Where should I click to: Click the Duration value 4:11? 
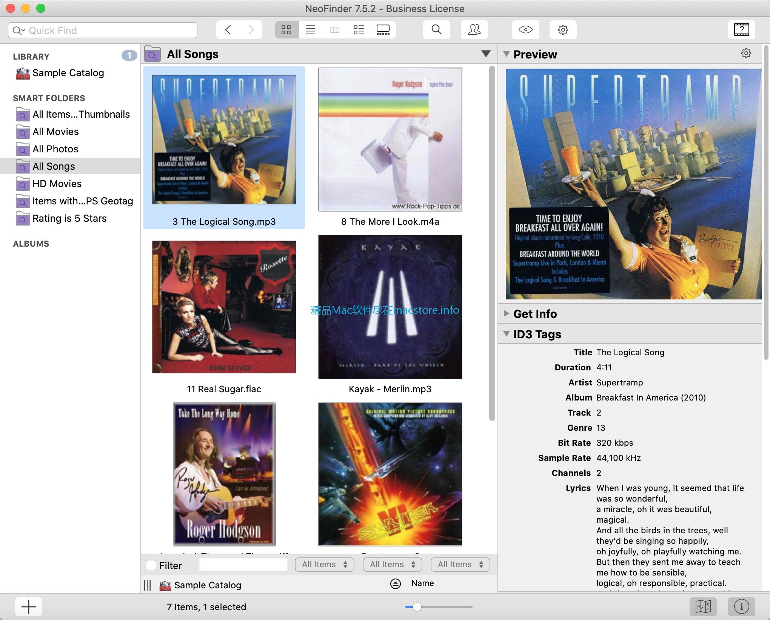[x=604, y=367]
